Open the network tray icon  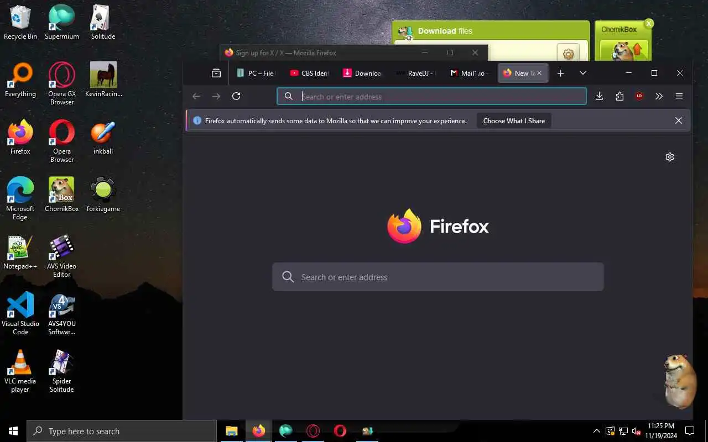point(623,431)
